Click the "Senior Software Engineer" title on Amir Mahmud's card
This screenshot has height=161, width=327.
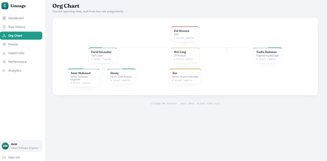pos(79,78)
